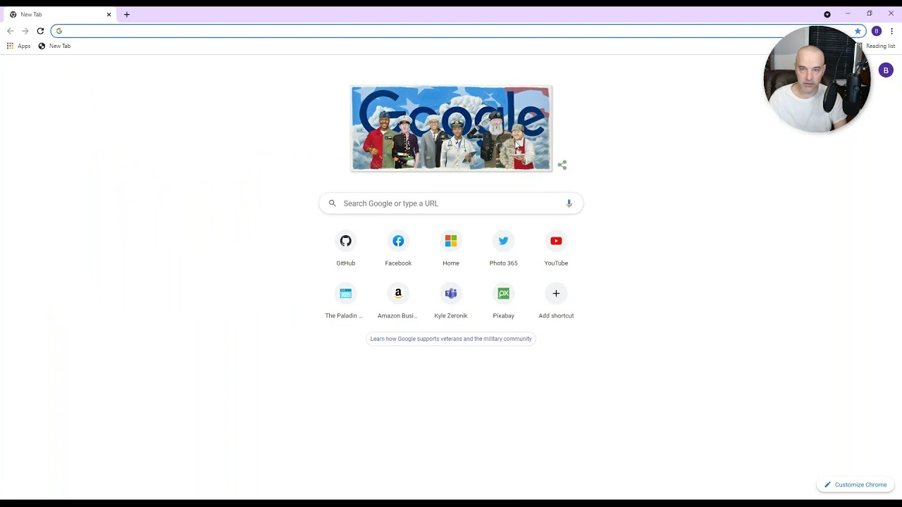The image size is (902, 507).
Task: Open the New Tab bookmark
Action: pyautogui.click(x=55, y=46)
